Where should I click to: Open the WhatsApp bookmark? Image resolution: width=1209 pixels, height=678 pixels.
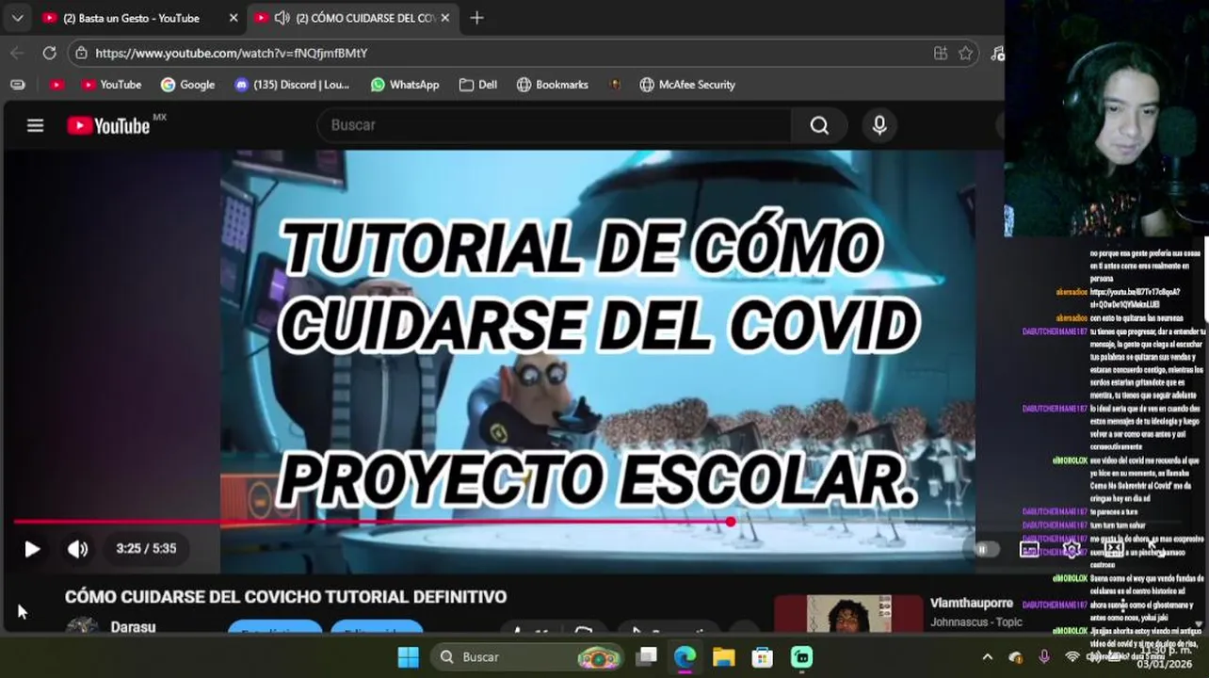pos(405,85)
